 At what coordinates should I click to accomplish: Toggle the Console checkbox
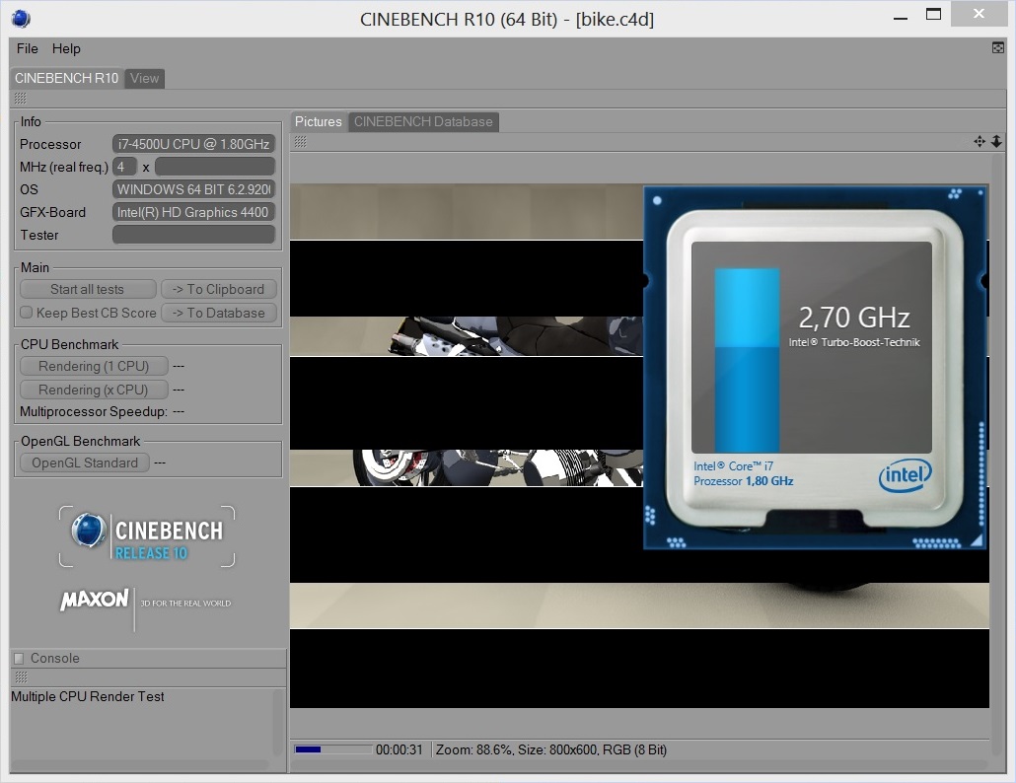coord(19,658)
